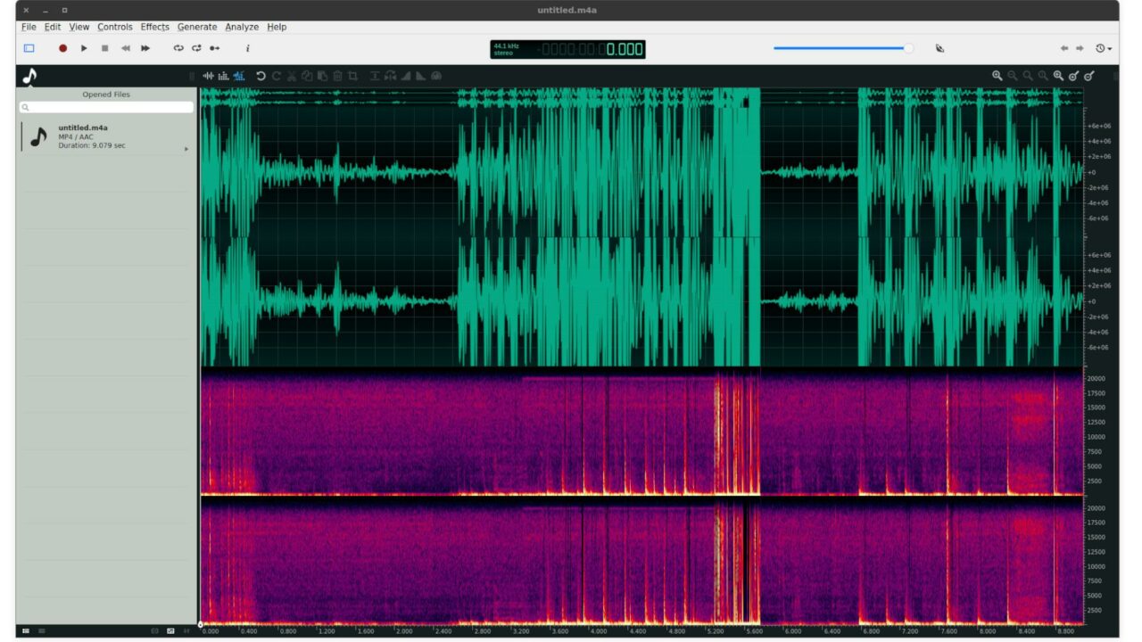The height and width of the screenshot is (642, 1142).
Task: Trim audio with the crop toolbar icon
Action: [x=354, y=76]
